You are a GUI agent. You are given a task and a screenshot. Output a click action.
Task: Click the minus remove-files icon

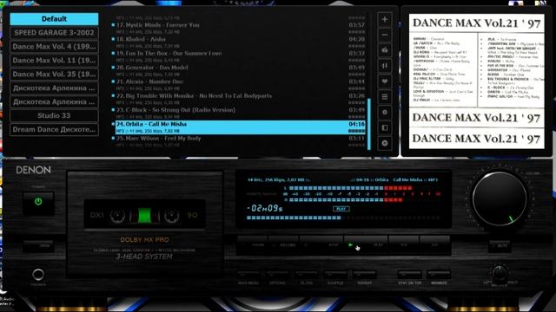pos(384,35)
